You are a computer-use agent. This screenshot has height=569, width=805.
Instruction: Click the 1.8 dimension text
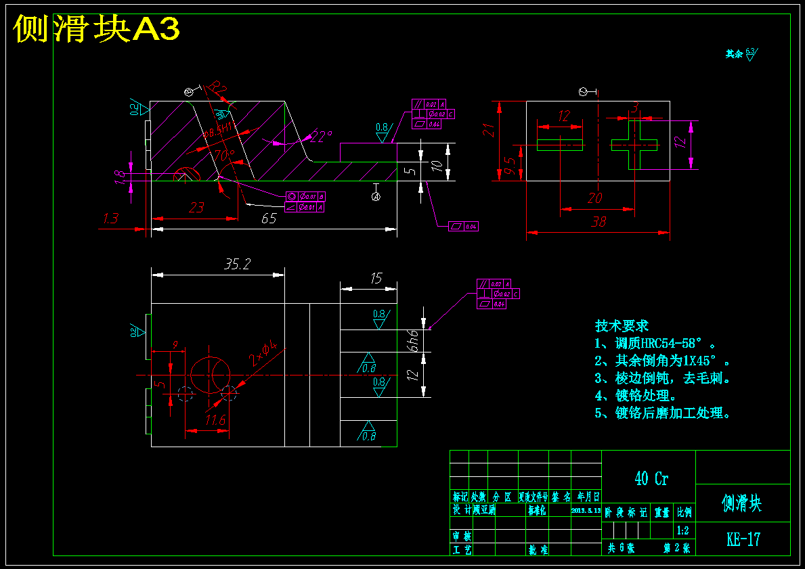click(120, 177)
